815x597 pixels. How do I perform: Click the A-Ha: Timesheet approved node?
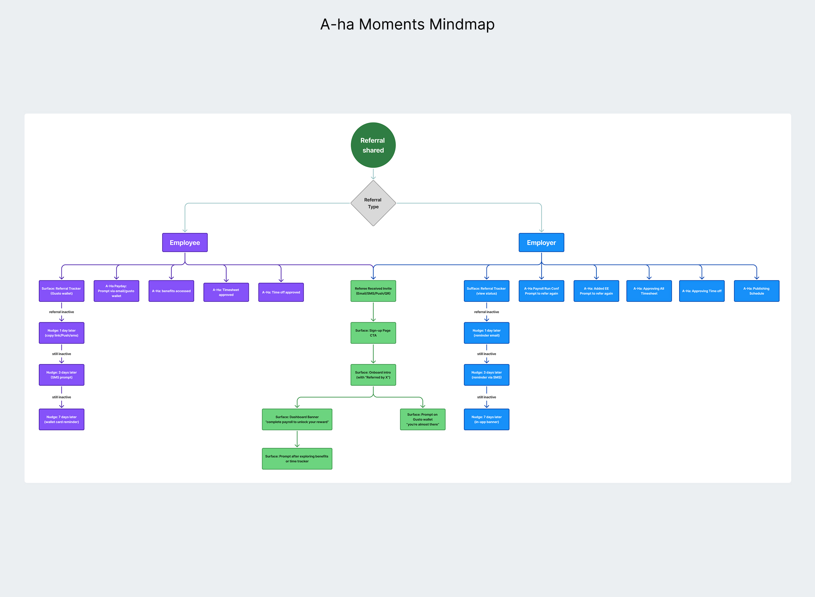226,292
